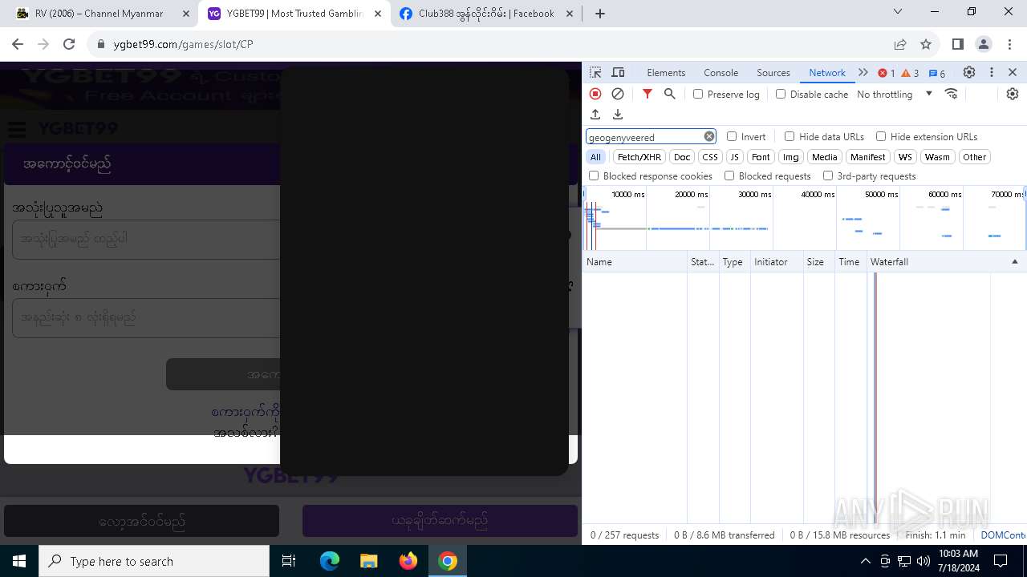
Task: Launch Firefox from taskbar
Action: pyautogui.click(x=408, y=561)
